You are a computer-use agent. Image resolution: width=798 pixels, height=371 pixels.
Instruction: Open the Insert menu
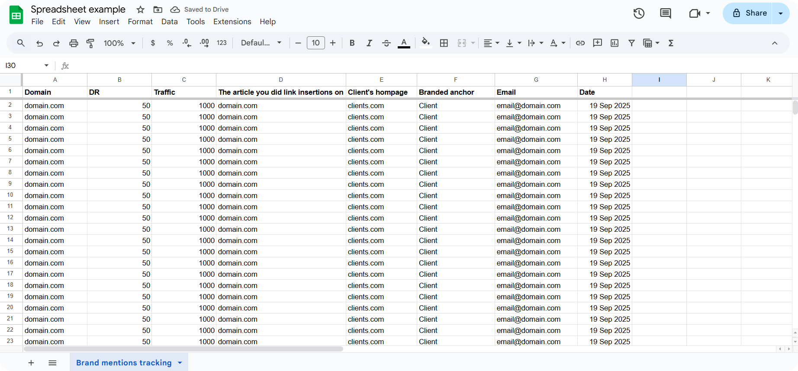tap(109, 22)
